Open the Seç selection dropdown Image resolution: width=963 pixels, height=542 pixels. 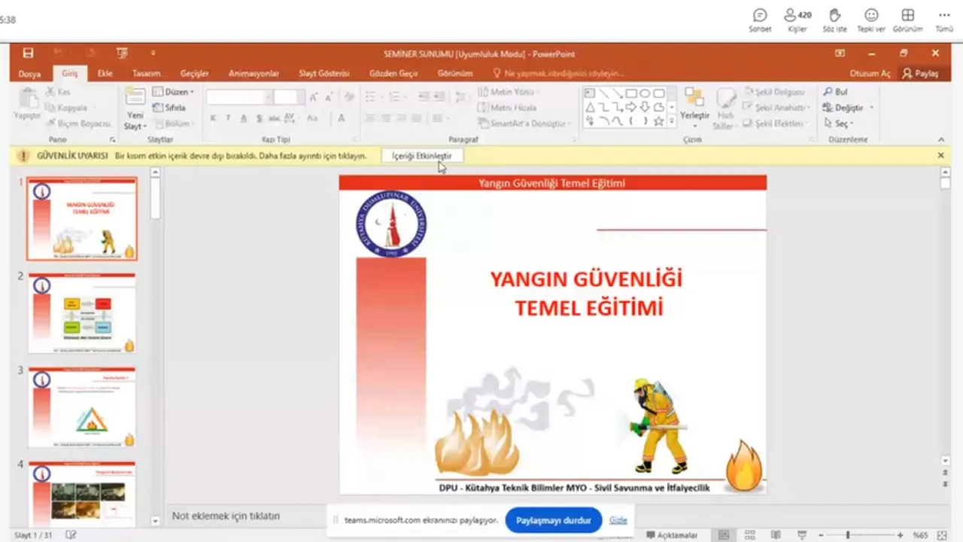tap(840, 123)
